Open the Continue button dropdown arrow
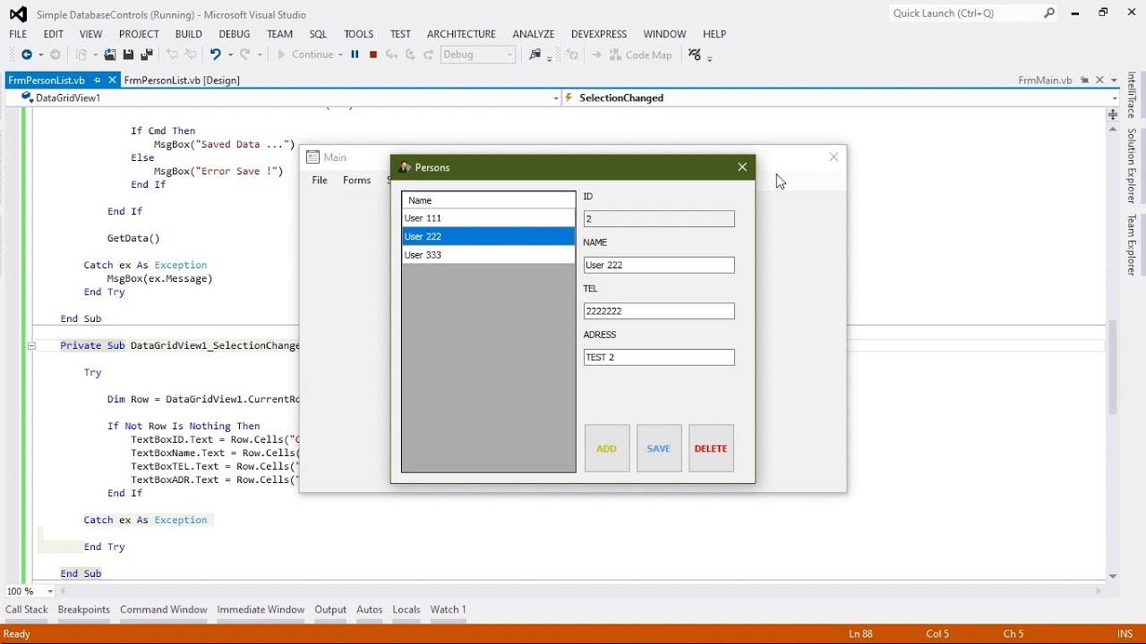The height and width of the screenshot is (644, 1146). point(340,55)
